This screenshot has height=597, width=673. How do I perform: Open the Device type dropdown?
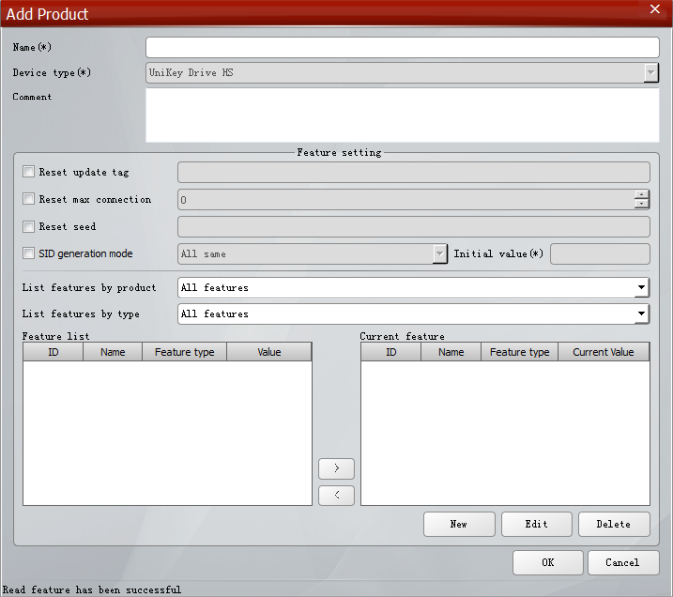click(x=651, y=72)
